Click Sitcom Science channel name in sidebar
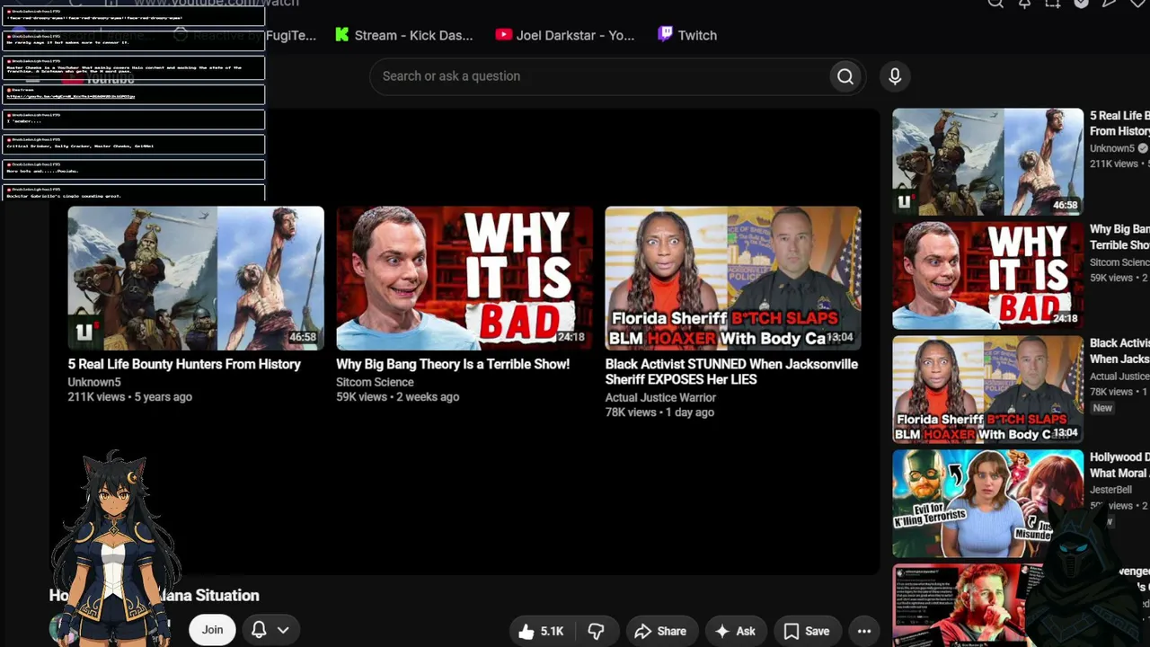The image size is (1150, 647). pos(1119,262)
